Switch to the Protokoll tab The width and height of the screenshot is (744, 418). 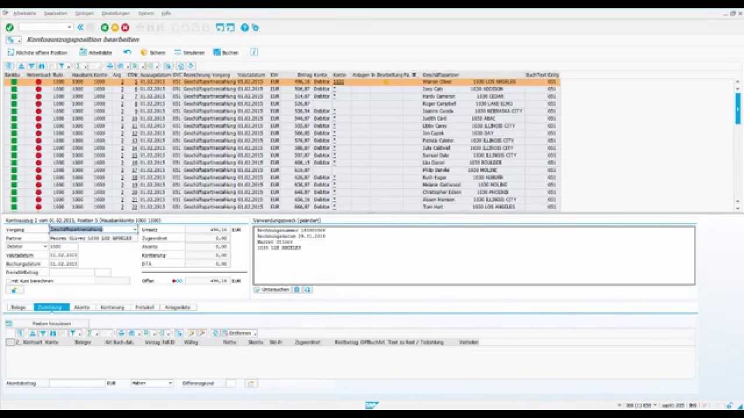coord(144,307)
